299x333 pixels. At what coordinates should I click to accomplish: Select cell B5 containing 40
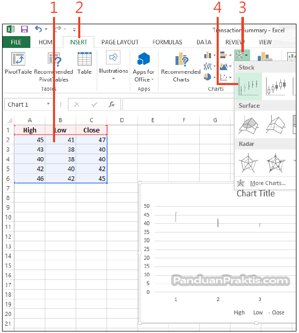60,169
